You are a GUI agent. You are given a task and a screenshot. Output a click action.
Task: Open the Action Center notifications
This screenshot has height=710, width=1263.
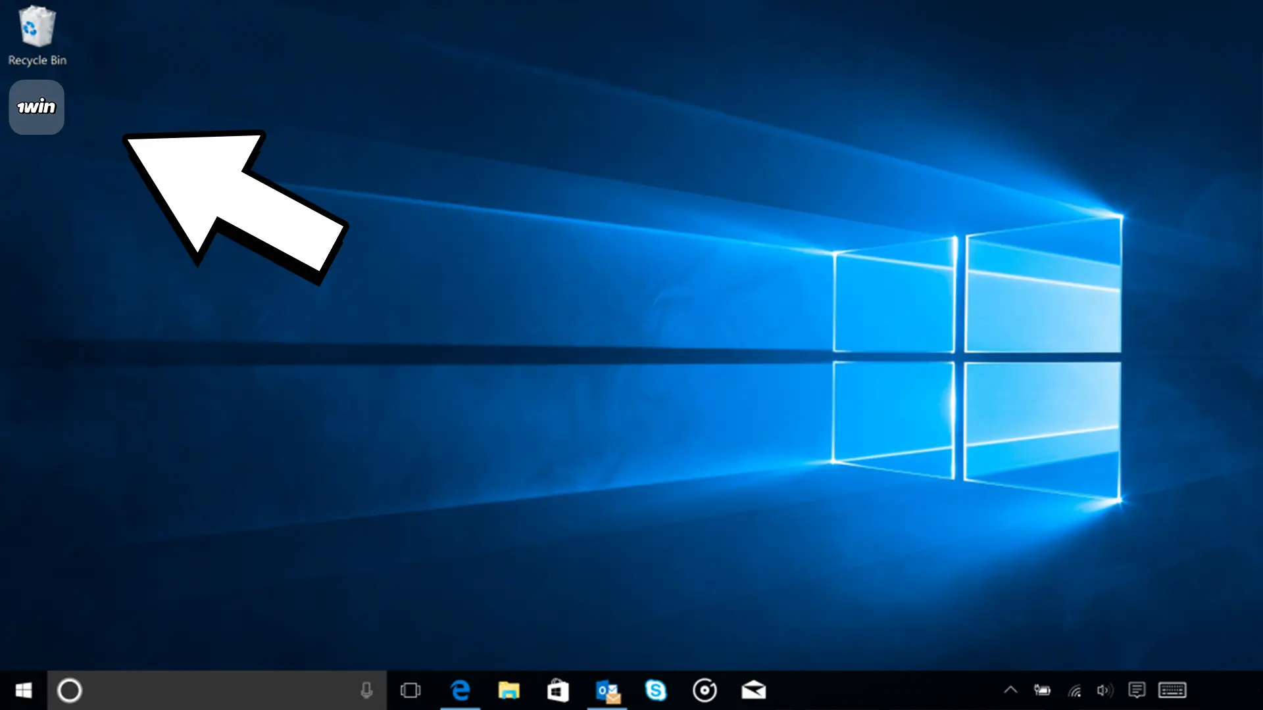(1137, 690)
